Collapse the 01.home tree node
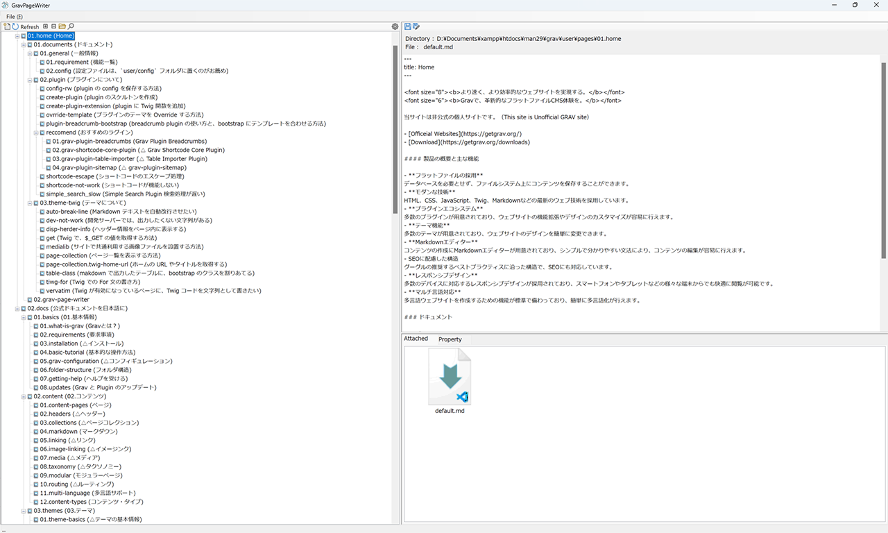The height and width of the screenshot is (533, 888). [x=17, y=35]
